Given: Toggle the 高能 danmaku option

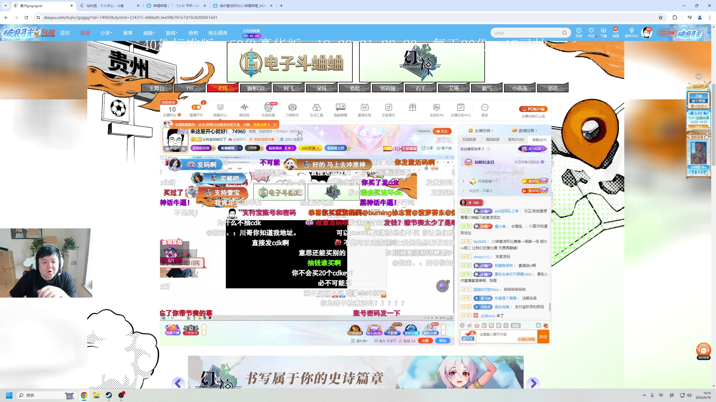Looking at the screenshot, I should point(515,326).
